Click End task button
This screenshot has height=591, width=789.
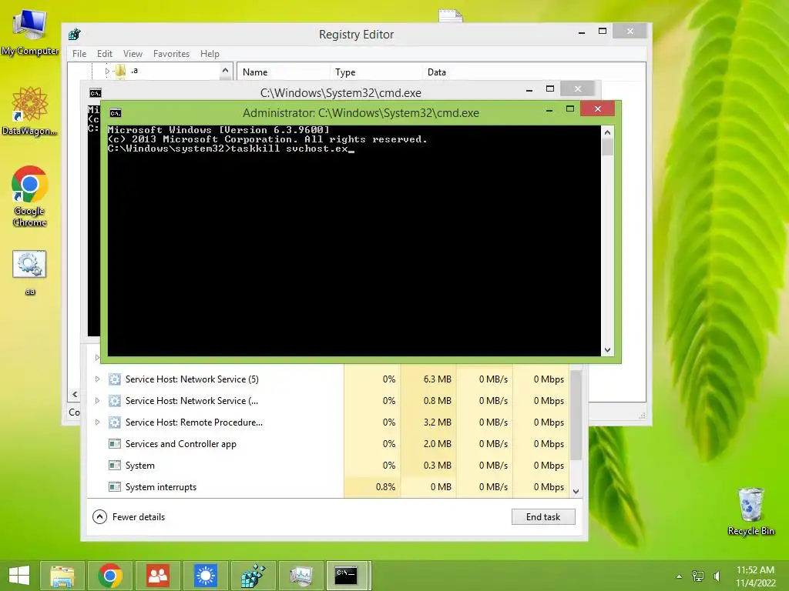(543, 516)
